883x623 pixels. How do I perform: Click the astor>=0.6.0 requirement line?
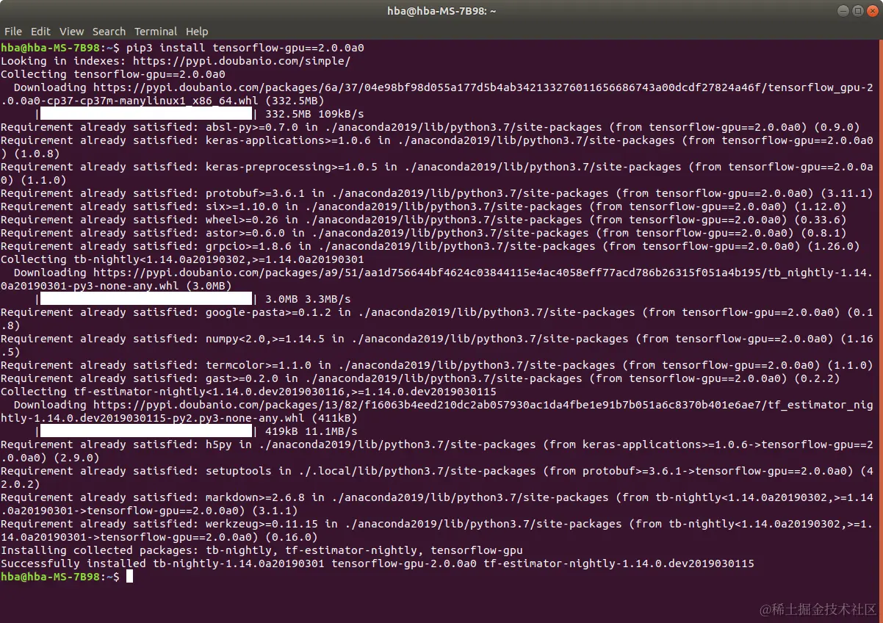[423, 233]
